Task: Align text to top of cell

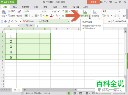Action: (x=63, y=11)
